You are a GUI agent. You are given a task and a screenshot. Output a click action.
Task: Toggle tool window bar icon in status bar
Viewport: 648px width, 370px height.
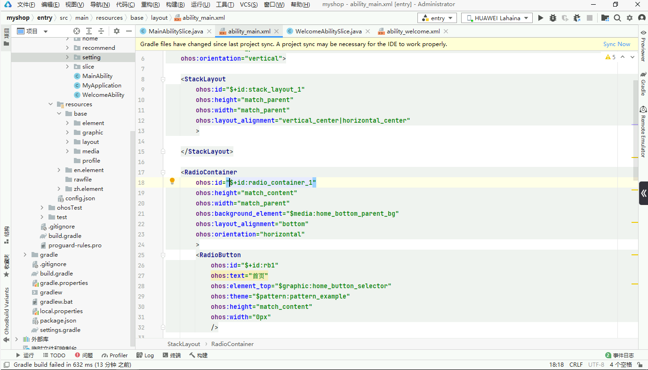click(6, 365)
